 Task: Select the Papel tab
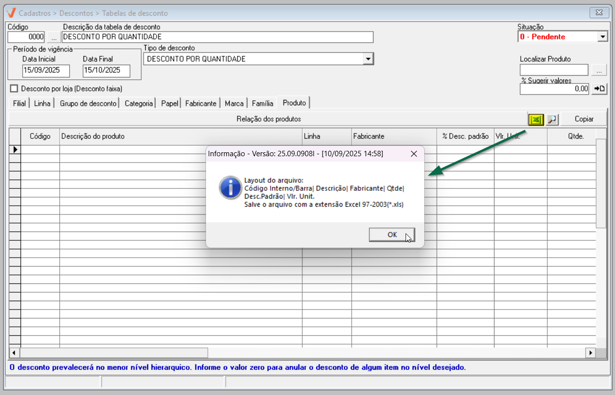pos(169,103)
